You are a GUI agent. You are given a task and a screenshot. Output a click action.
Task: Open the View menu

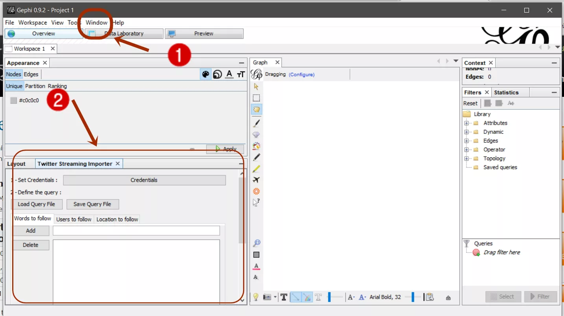[57, 22]
